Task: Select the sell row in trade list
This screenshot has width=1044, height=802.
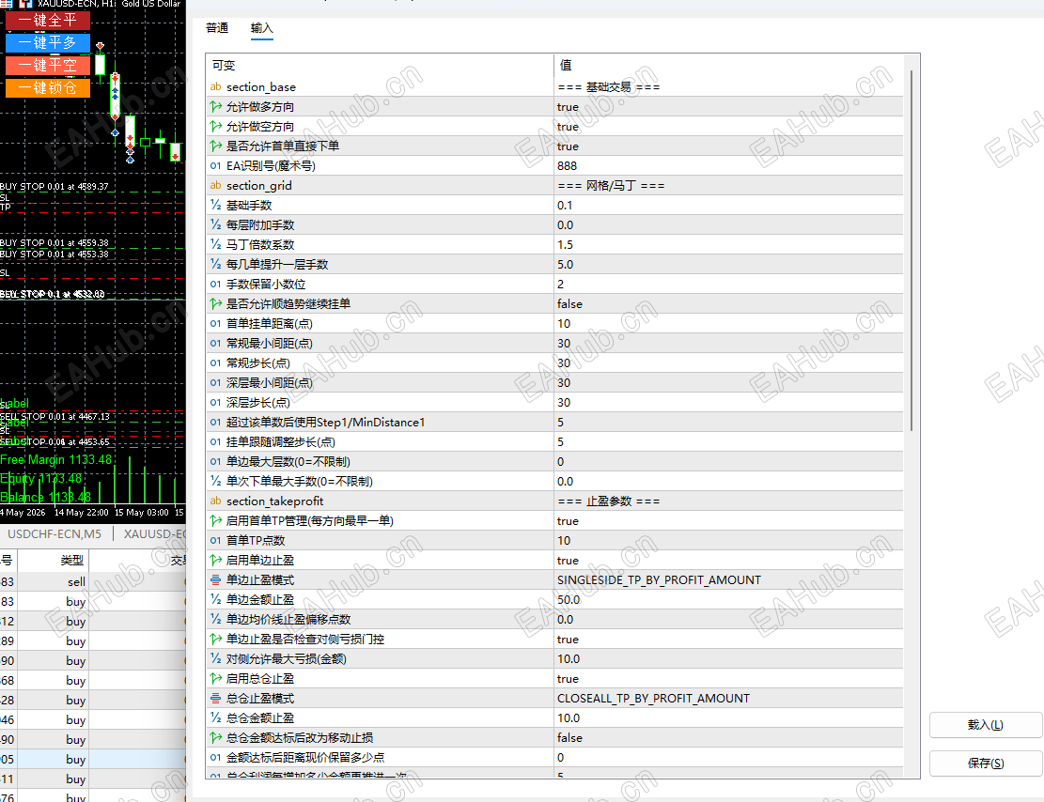Action: pyautogui.click(x=93, y=581)
